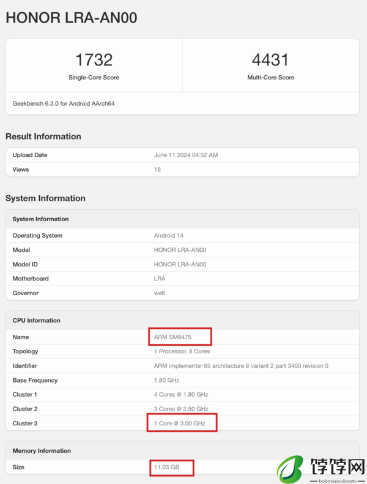Image resolution: width=367 pixels, height=484 pixels.
Task: Click the Model ID label
Action: (25, 265)
